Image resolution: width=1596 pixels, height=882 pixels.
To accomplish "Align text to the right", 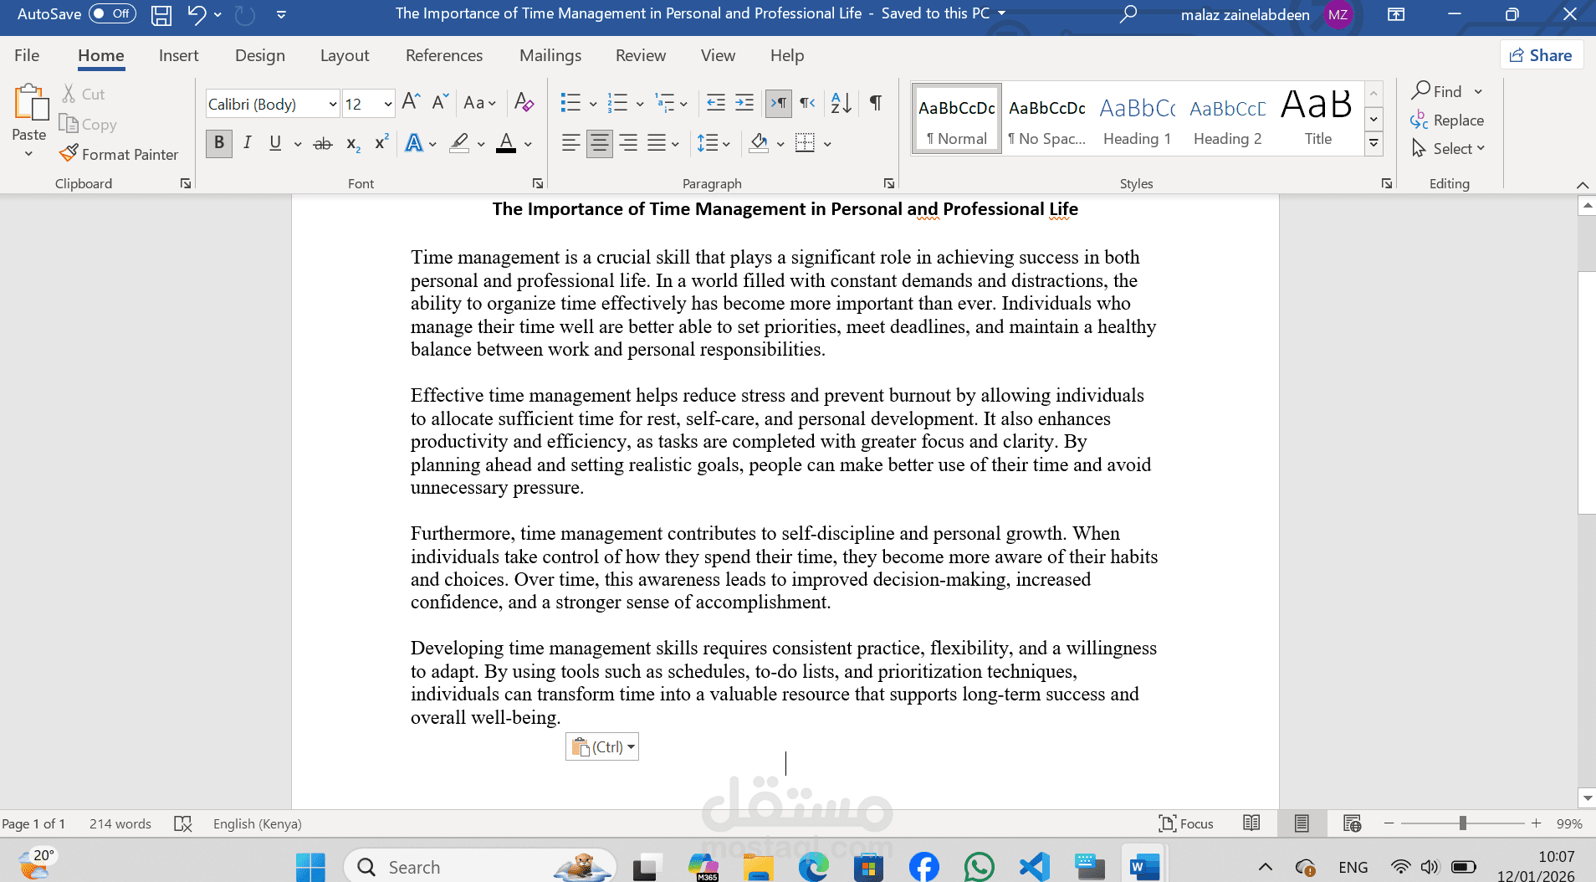I will (x=628, y=144).
